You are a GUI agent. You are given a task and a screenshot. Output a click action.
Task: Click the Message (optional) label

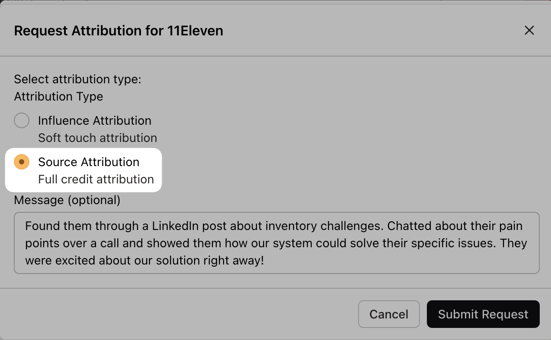(x=67, y=200)
